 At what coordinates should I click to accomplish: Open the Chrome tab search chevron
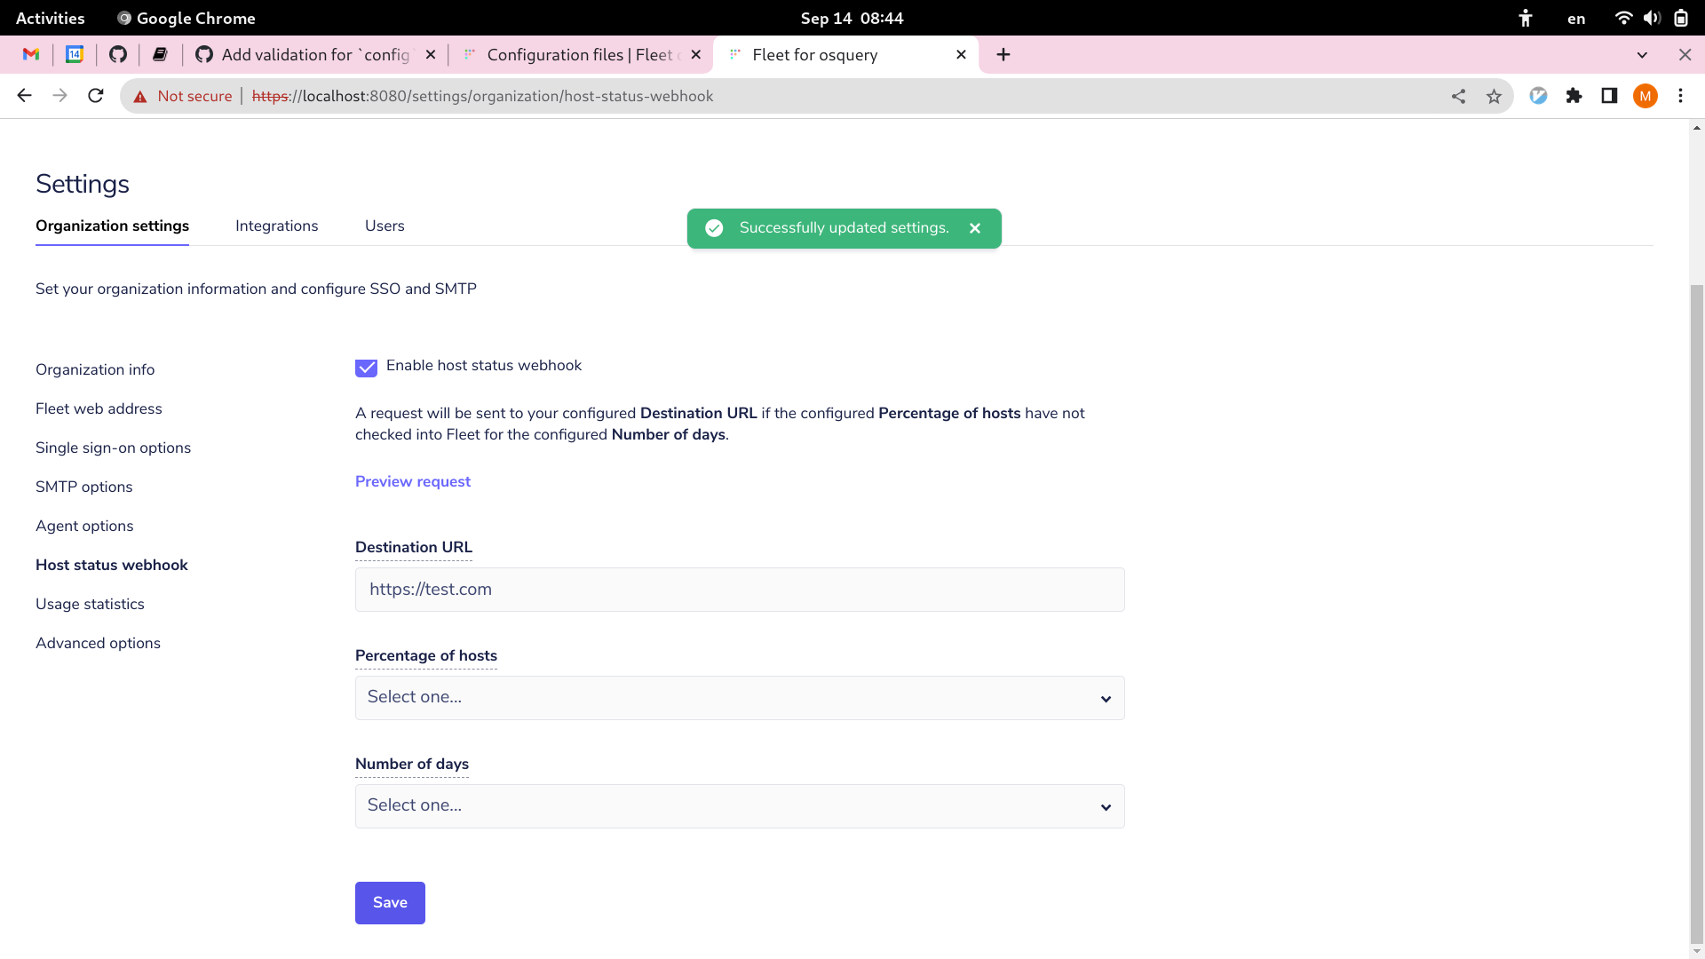[1642, 54]
